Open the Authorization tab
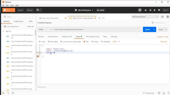This screenshot has width=170, height=95. coord(53,37)
